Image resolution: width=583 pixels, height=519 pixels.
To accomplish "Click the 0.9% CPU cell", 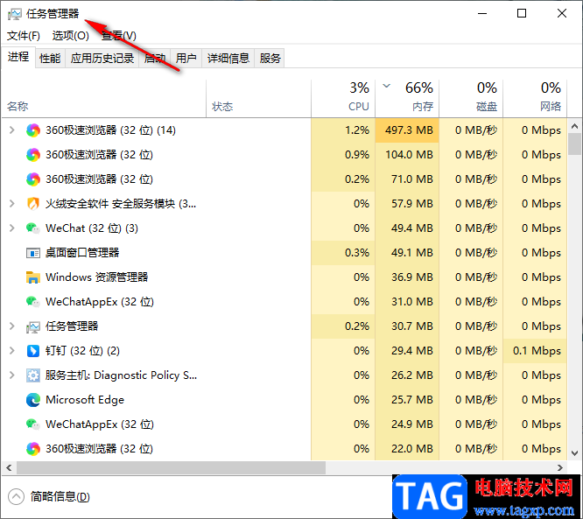I will (343, 155).
